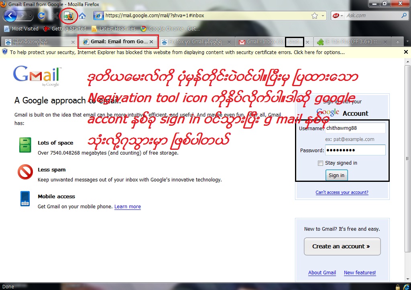Open a new tab with plus button
Image resolution: width=411 pixels, height=290 pixels.
click(398, 42)
